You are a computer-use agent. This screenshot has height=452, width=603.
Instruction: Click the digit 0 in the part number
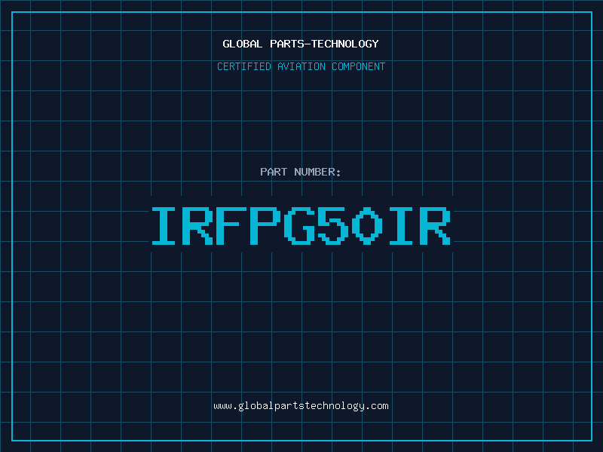tap(368, 226)
